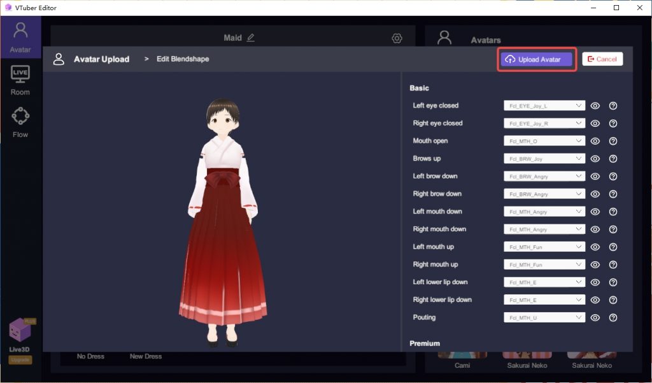Click the question mark beside Pouting
The height and width of the screenshot is (383, 652).
613,317
